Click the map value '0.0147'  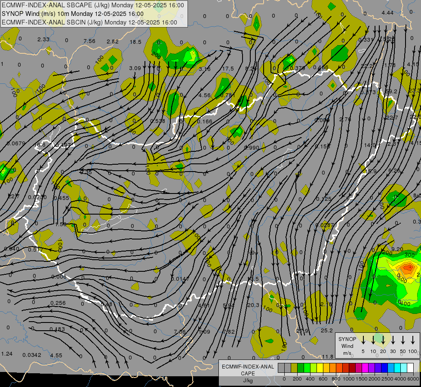[x=180, y=279]
